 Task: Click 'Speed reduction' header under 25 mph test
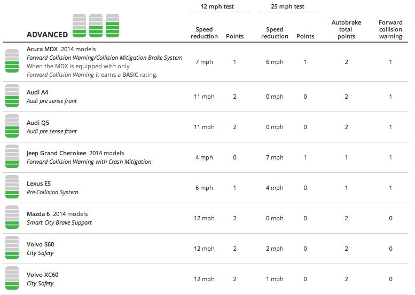tap(275, 33)
